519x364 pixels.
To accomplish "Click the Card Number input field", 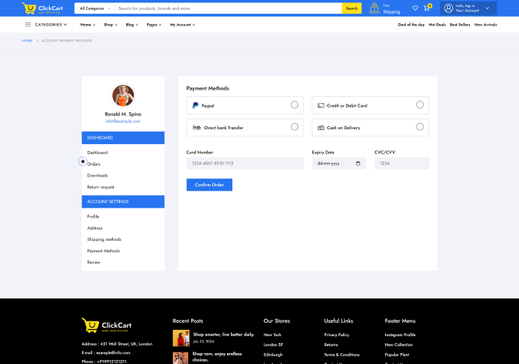I will [x=245, y=163].
